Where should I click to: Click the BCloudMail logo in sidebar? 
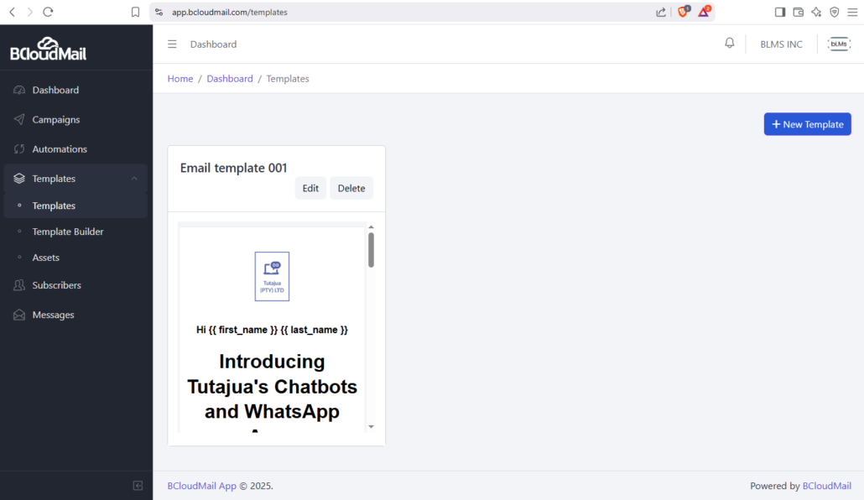click(x=49, y=49)
